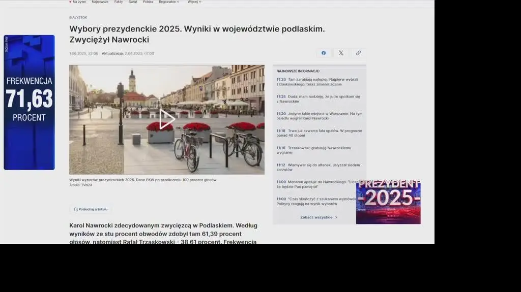Click the chevron next to Zobacz wszystkie
This screenshot has height=292, width=521.
(x=336, y=217)
